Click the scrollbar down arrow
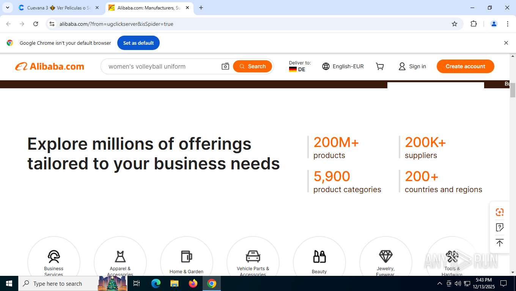 tap(513, 272)
